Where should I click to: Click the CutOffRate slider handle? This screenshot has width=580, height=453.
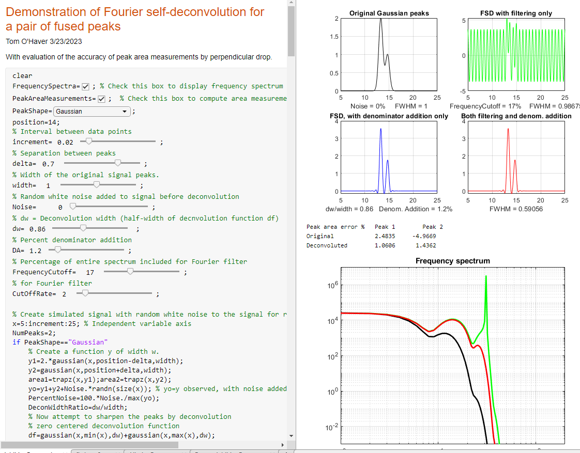[x=85, y=293]
